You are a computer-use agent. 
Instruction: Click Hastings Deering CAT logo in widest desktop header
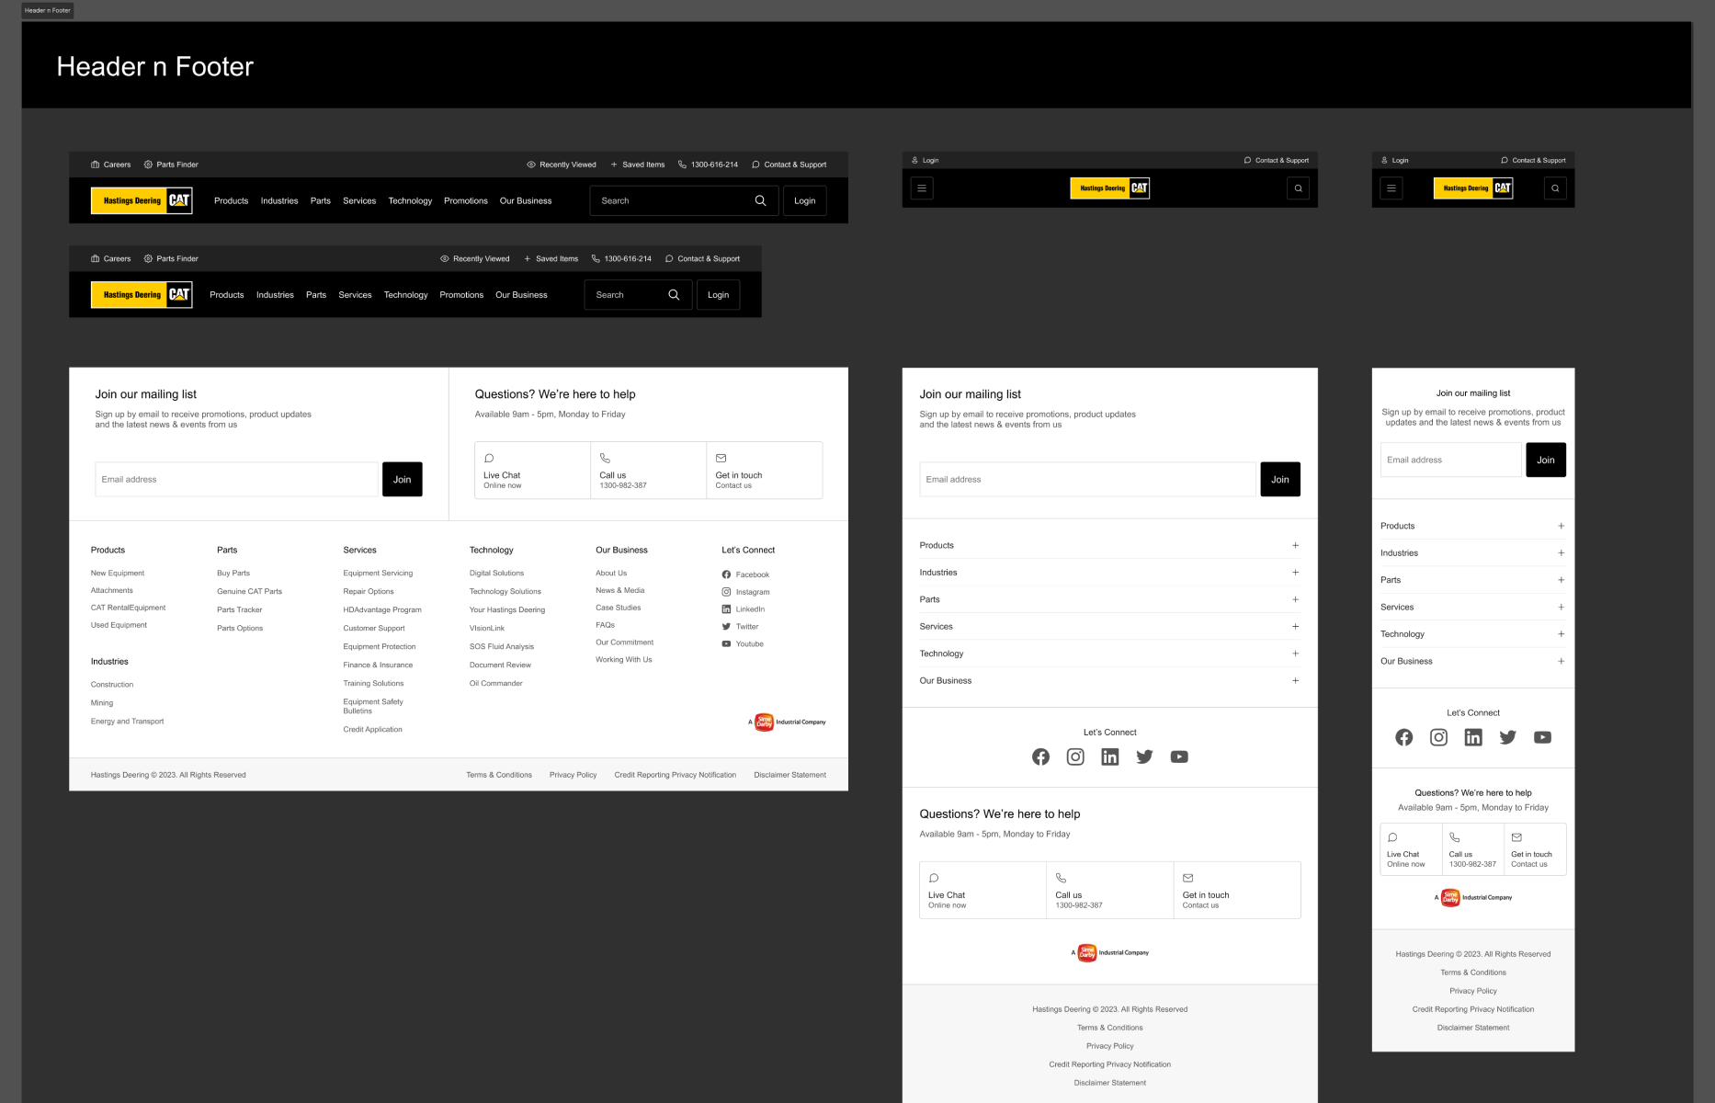tap(142, 200)
